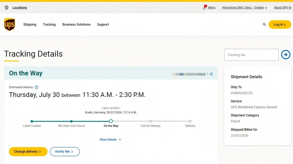Image resolution: width=293 pixels, height=164 pixels.
Task: Open the search magnifier icon
Action: (264, 25)
